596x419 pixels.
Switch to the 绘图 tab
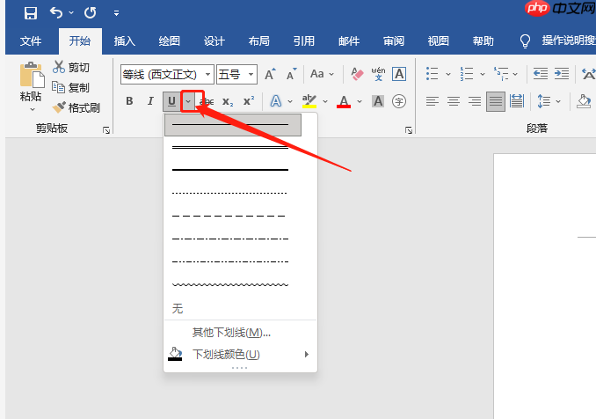tap(169, 40)
